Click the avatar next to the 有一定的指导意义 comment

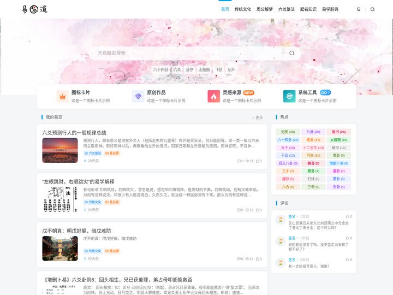click(x=281, y=263)
